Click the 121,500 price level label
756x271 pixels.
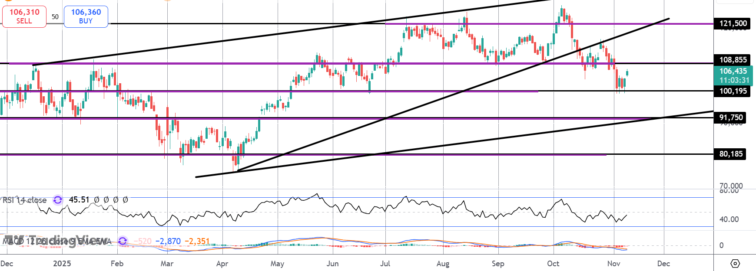(x=733, y=23)
